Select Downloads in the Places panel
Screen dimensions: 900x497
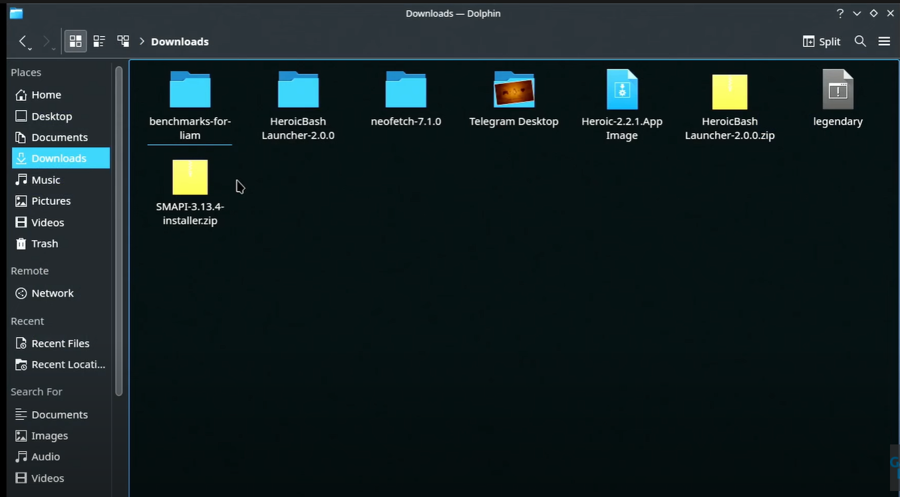tap(61, 158)
